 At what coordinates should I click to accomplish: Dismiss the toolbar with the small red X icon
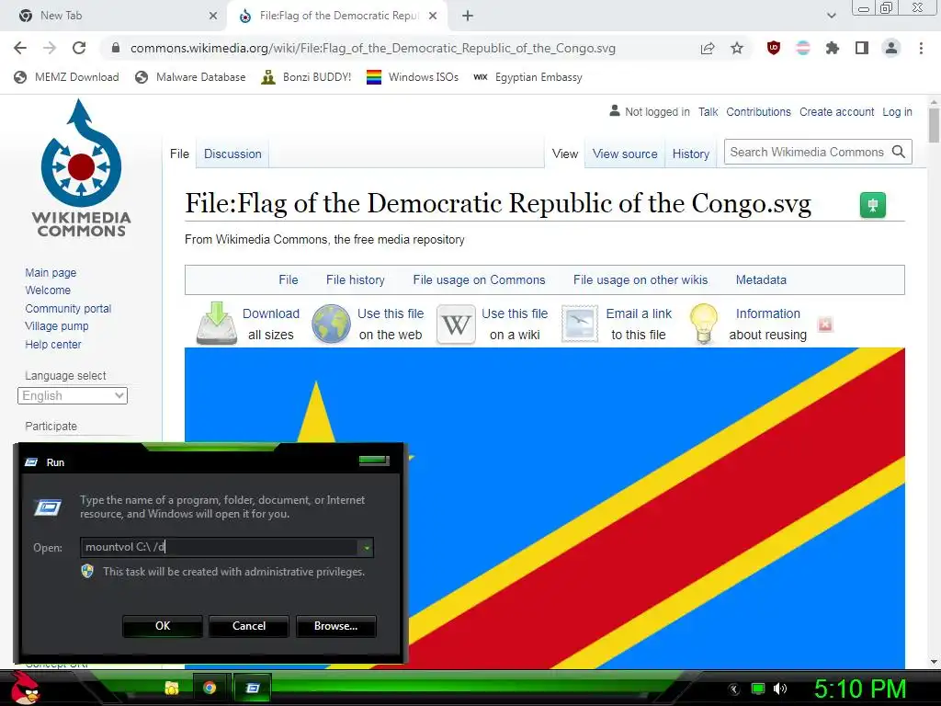click(825, 325)
